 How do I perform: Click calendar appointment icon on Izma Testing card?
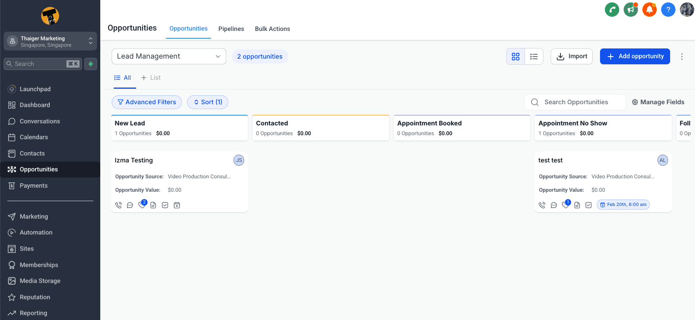(x=177, y=205)
